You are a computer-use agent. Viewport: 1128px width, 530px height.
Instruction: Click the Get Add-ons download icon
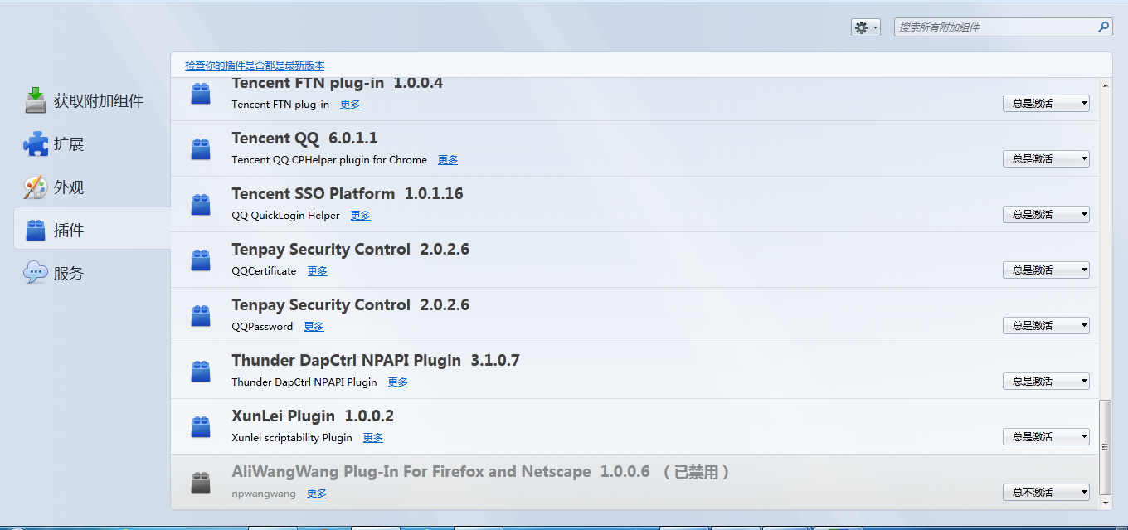click(x=35, y=100)
